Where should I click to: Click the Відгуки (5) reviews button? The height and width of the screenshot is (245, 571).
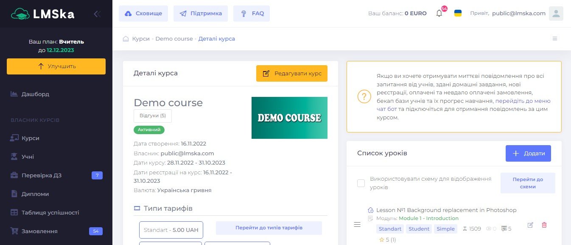153,116
